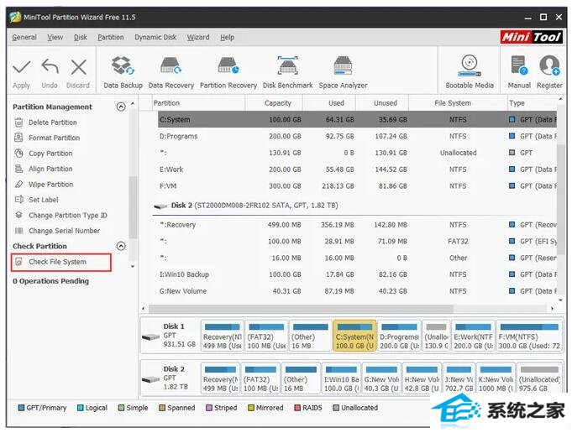
Task: Select the G:New Volume partition row
Action: 358,291
